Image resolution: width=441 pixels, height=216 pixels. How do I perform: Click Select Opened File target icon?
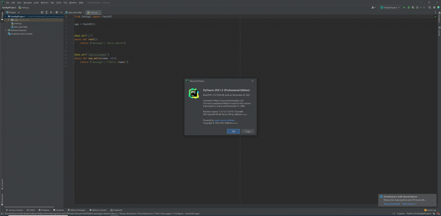(42, 13)
